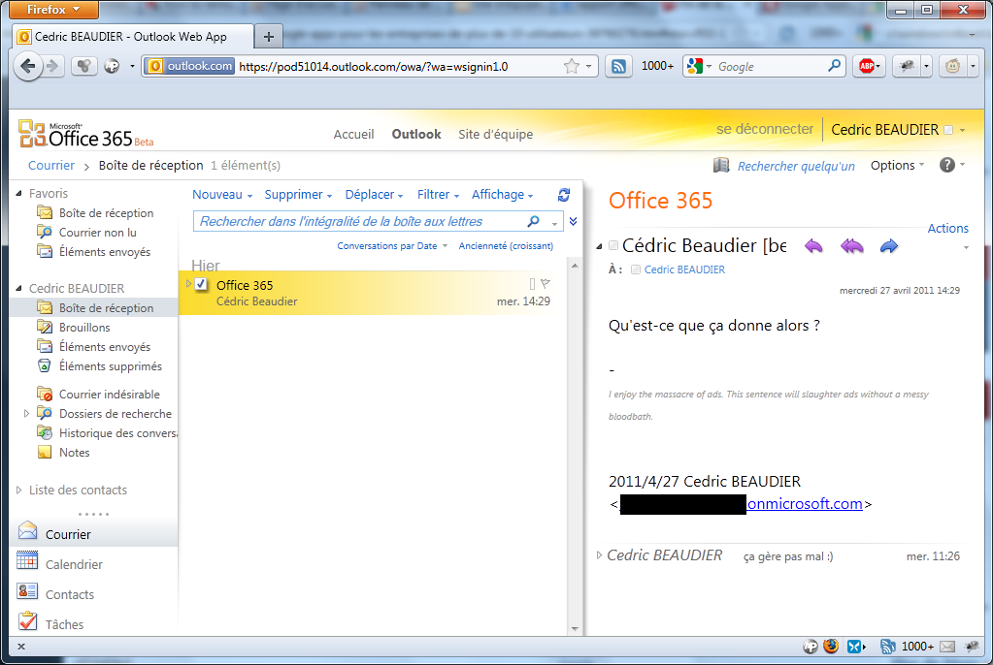Refresh the mailbox with the refresh icon

point(564,195)
